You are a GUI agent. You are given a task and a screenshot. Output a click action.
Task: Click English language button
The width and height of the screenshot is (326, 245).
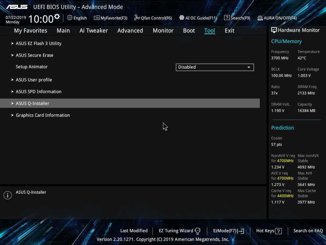[80, 18]
